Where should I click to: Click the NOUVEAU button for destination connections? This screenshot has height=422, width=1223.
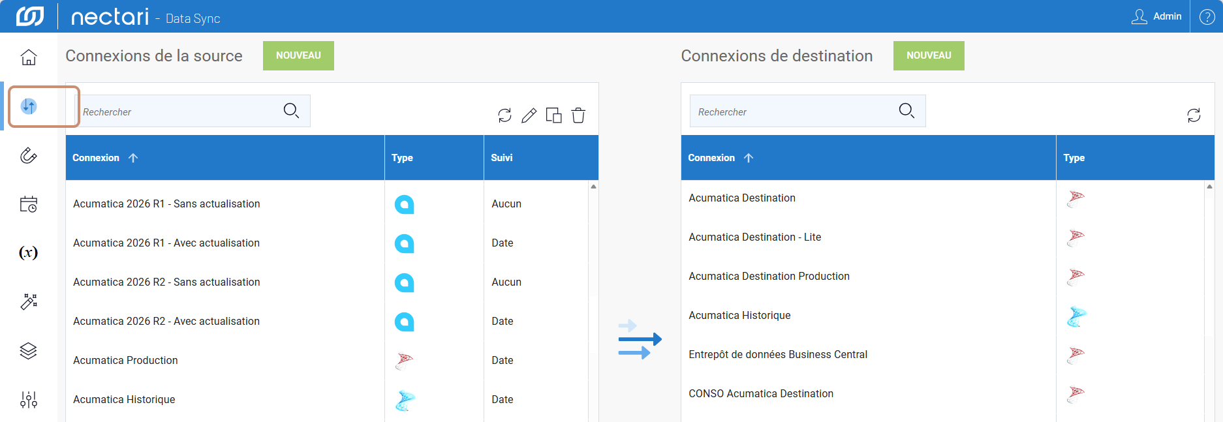[929, 55]
